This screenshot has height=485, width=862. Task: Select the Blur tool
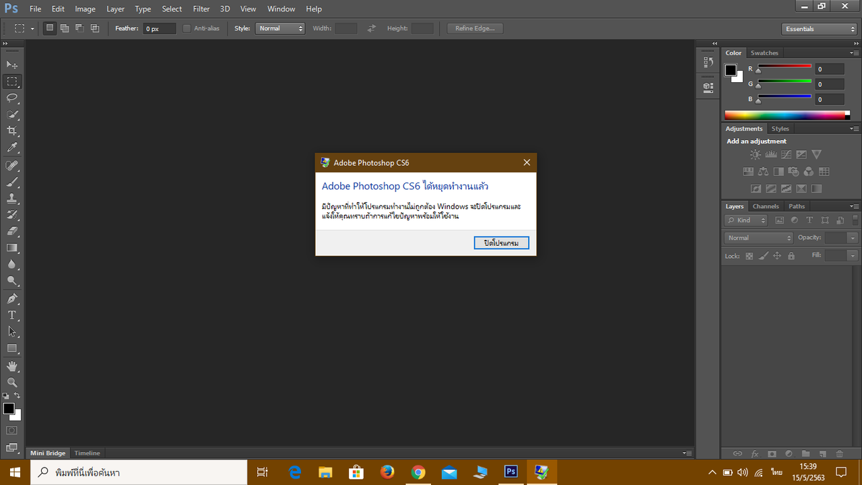12,264
